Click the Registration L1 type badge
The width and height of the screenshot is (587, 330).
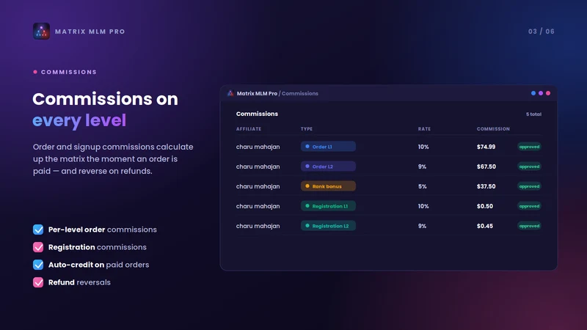click(x=328, y=206)
